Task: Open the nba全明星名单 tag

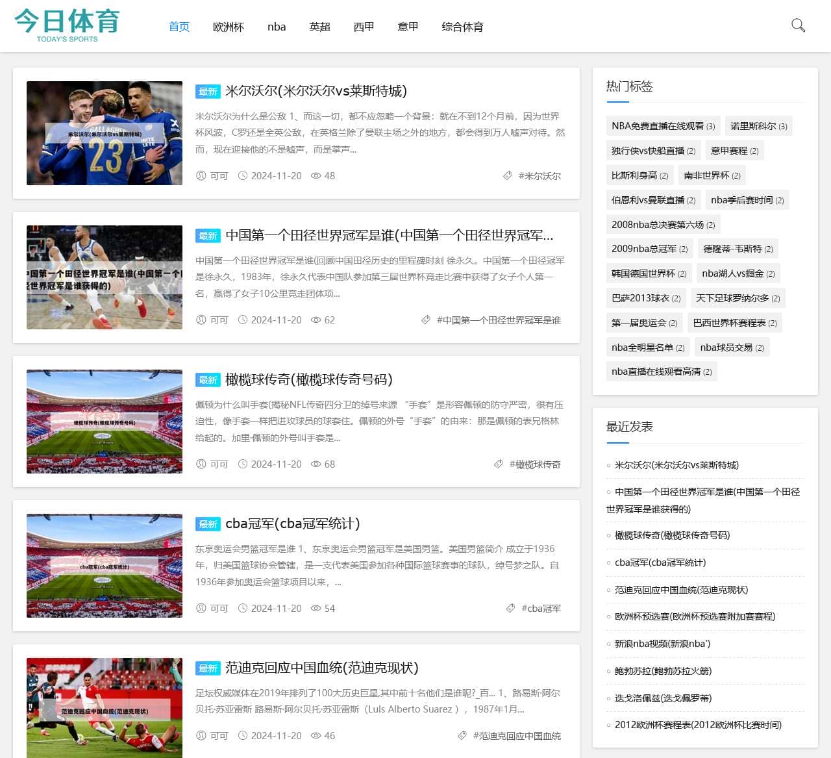Action: 647,347
